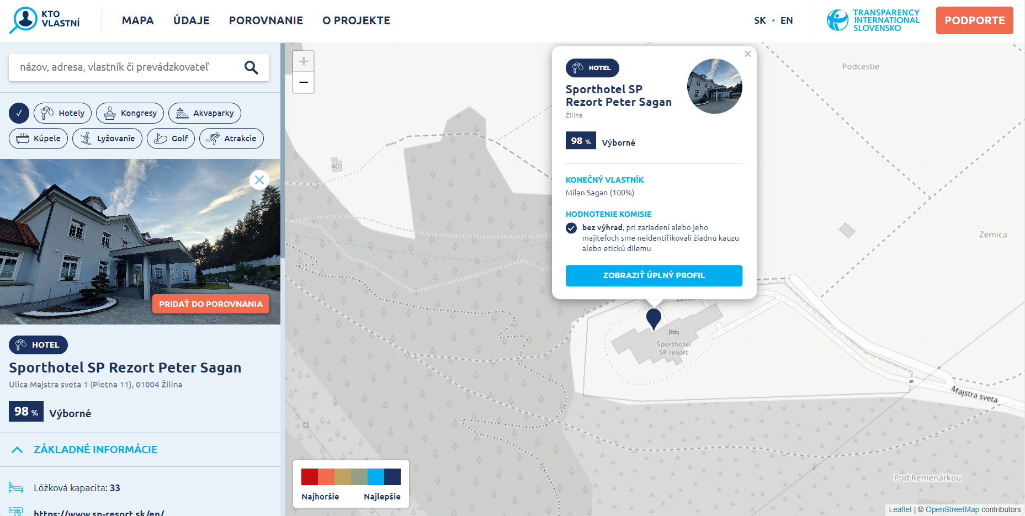Zoom out of the map
The image size is (1025, 516).
point(303,82)
